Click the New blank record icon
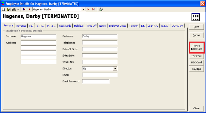The image size is (206, 113). 3,9
